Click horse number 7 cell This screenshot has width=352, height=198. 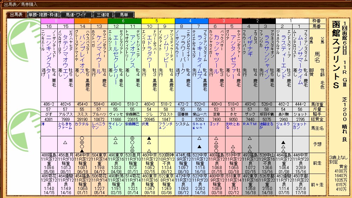pyautogui.click(x=200, y=26)
